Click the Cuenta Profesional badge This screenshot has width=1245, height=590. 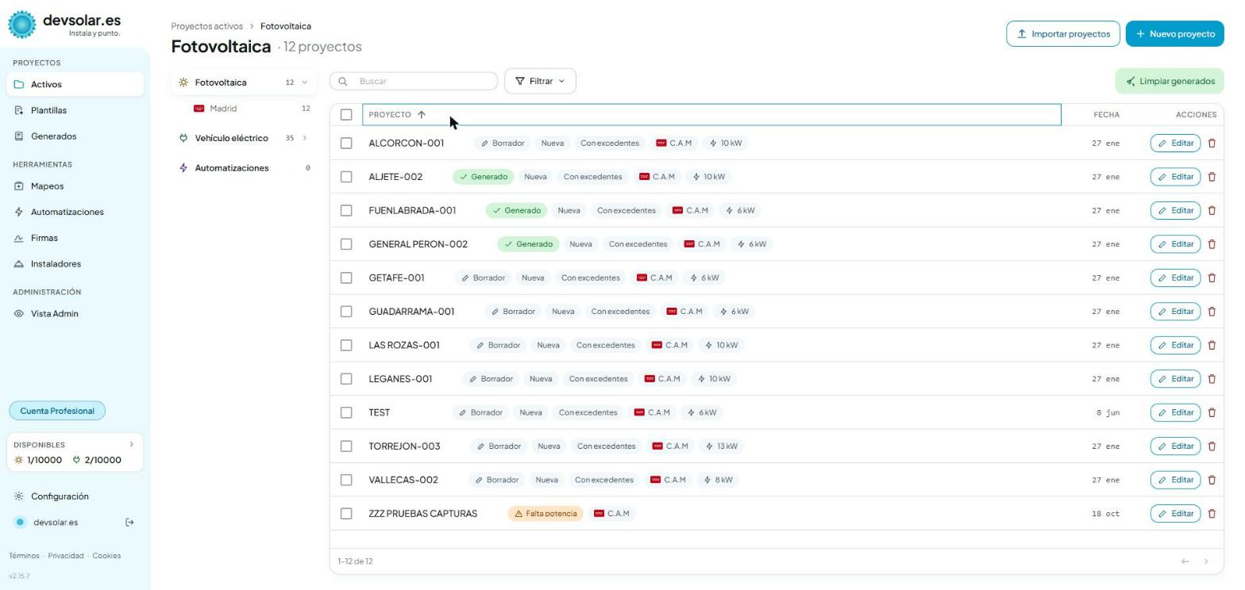tap(57, 411)
